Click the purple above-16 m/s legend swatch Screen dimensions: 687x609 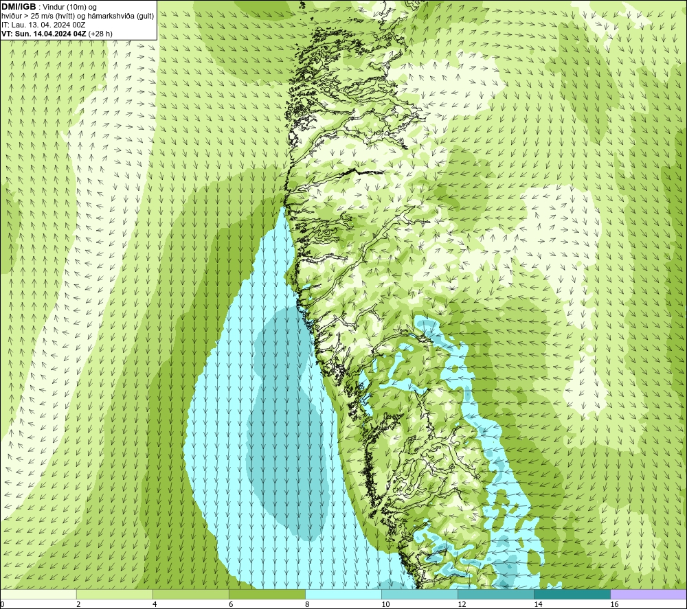click(x=649, y=594)
